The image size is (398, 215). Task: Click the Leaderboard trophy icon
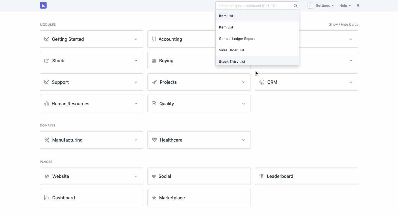[262, 176]
